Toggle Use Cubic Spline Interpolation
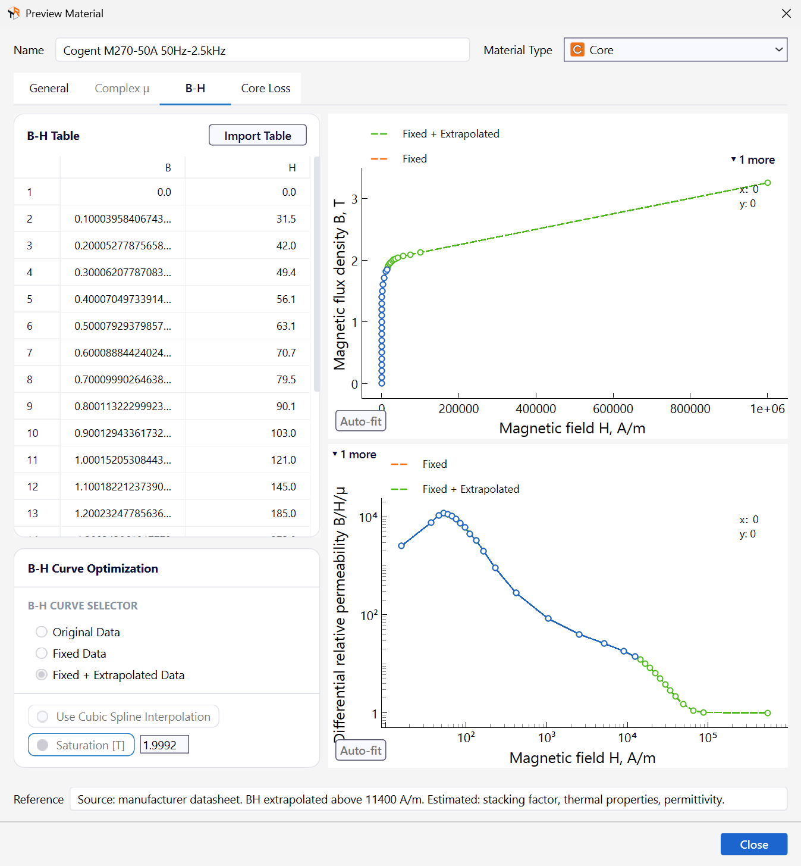Screen dimensions: 801x866 pyautogui.click(x=124, y=716)
